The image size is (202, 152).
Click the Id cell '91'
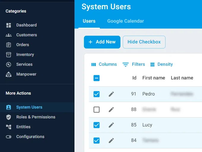(x=133, y=94)
